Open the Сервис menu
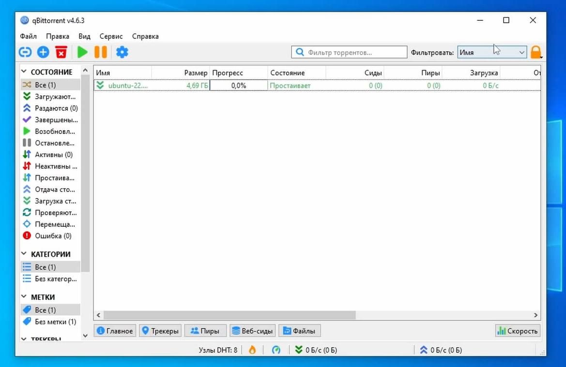This screenshot has height=367, width=566. point(111,36)
